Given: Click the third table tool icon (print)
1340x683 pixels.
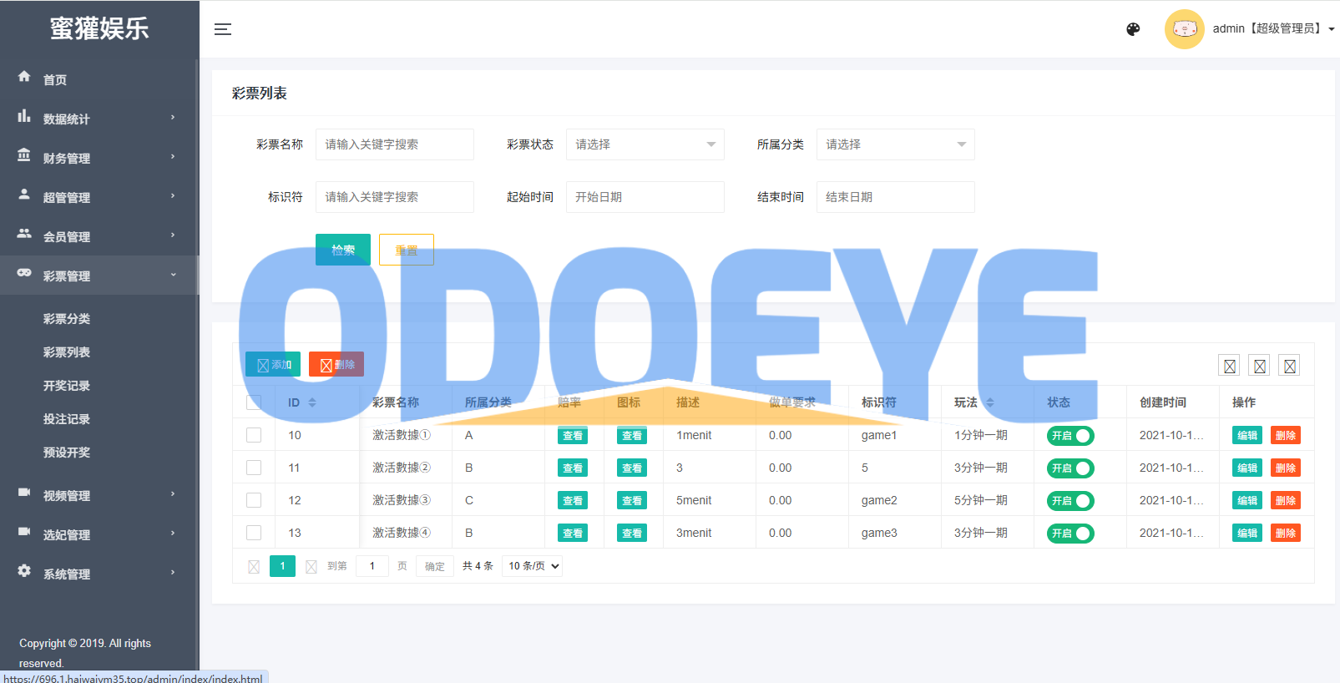Looking at the screenshot, I should (1290, 366).
